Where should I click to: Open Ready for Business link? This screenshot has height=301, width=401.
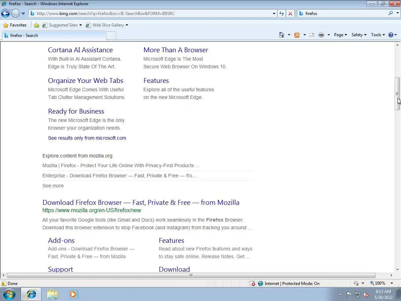click(76, 111)
